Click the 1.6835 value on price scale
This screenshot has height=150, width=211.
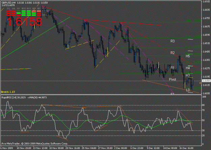tap(206, 10)
